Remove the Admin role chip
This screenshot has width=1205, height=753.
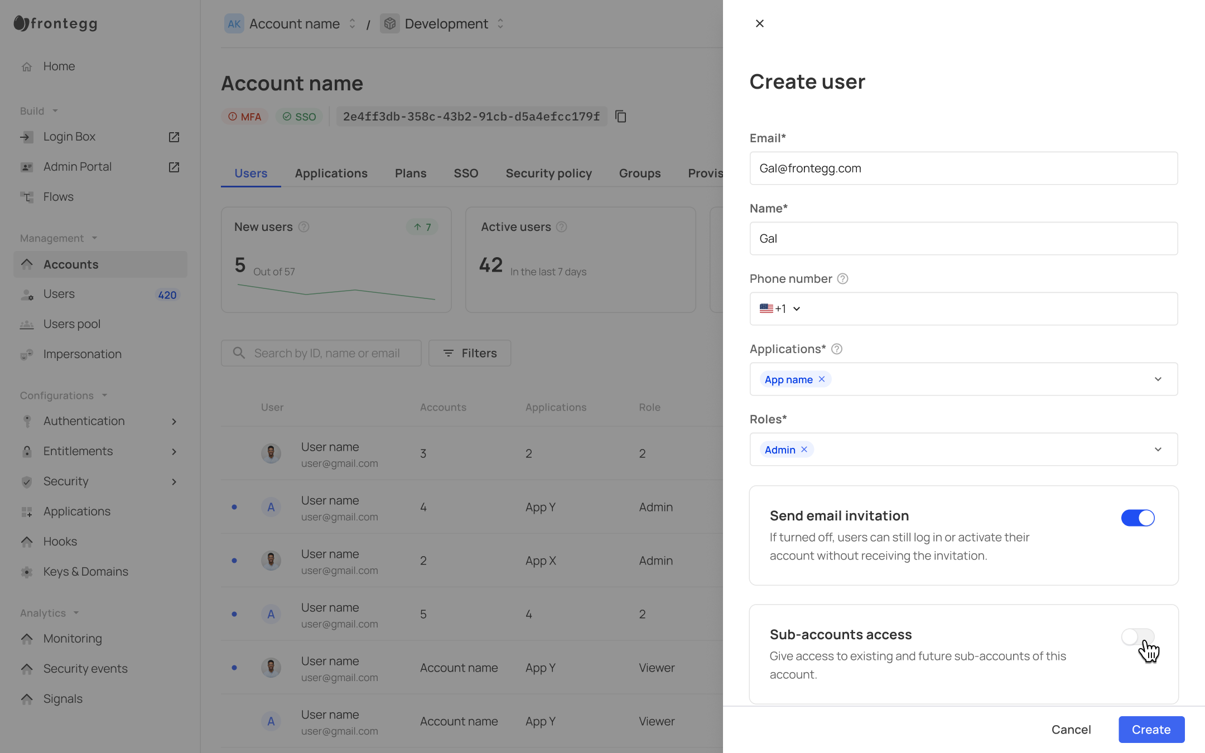click(x=804, y=450)
